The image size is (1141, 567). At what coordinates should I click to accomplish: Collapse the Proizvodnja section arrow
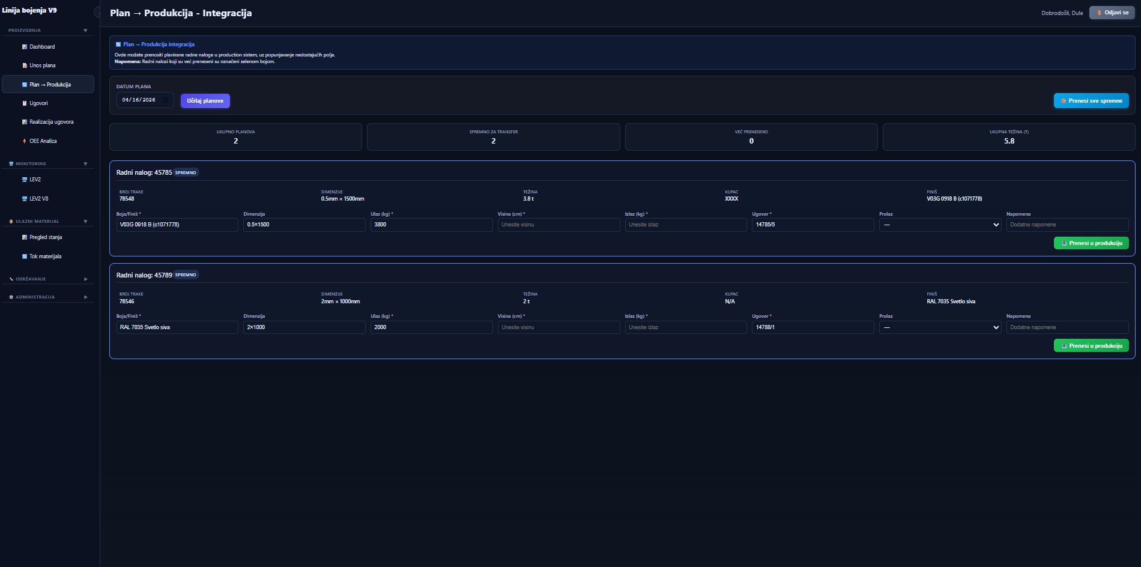(x=85, y=30)
